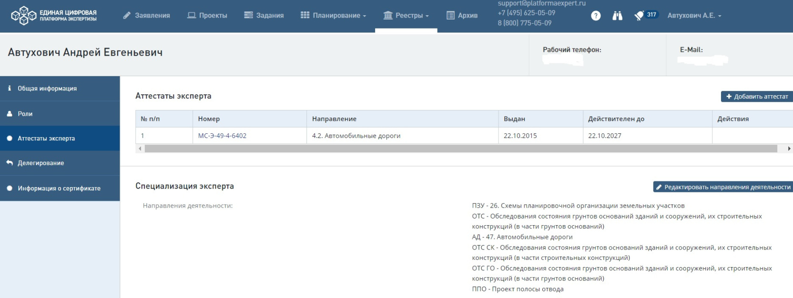793x298 pixels.
Task: Open certificate link МС-Э-49-4-6402
Action: [x=222, y=136]
